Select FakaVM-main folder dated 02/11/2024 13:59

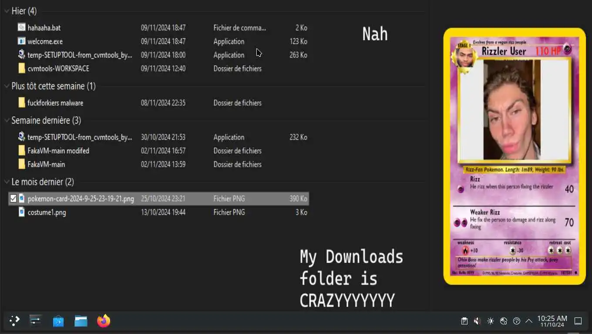[x=46, y=164]
